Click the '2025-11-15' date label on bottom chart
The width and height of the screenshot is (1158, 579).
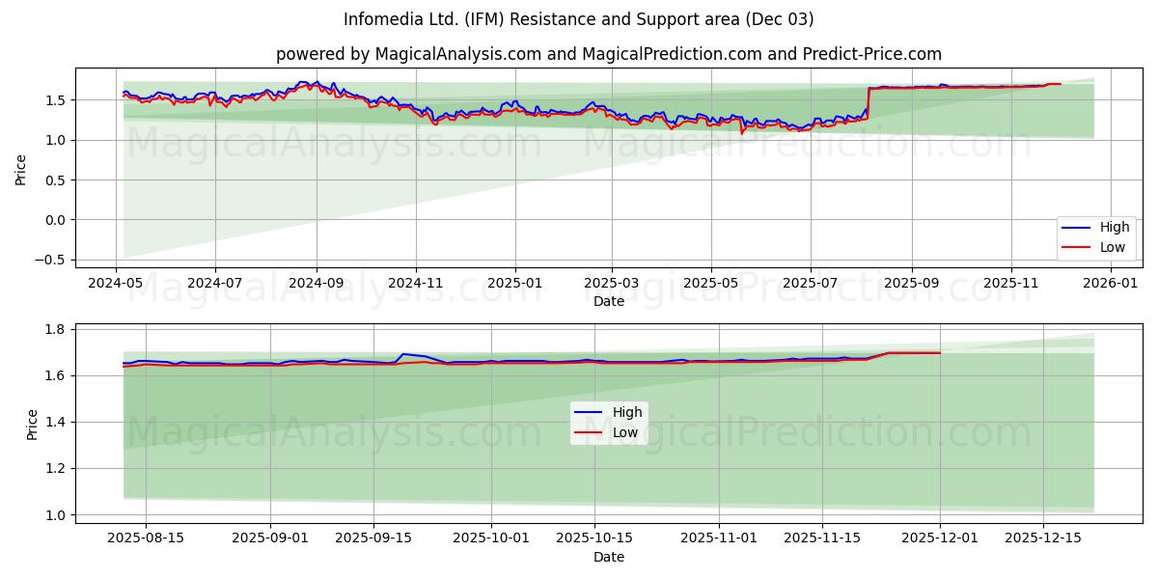[822, 538]
